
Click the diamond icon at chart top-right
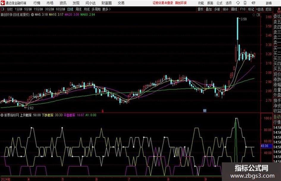pos(254,15)
